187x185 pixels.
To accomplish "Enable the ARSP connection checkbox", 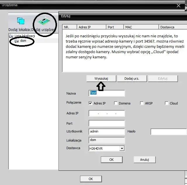I will (x=142, y=103).
